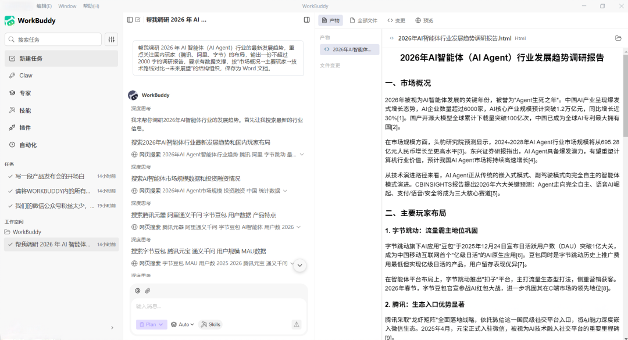Switch to the 变更 tab
This screenshot has width=628, height=340.
[396, 20]
